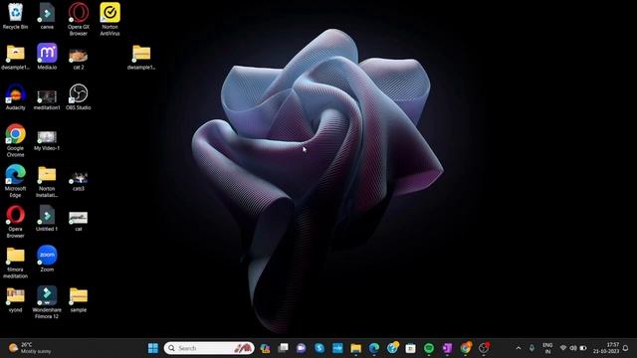Screen dimensions: 637x358
Task: Open the Norton Installation folder
Action: [47, 181]
